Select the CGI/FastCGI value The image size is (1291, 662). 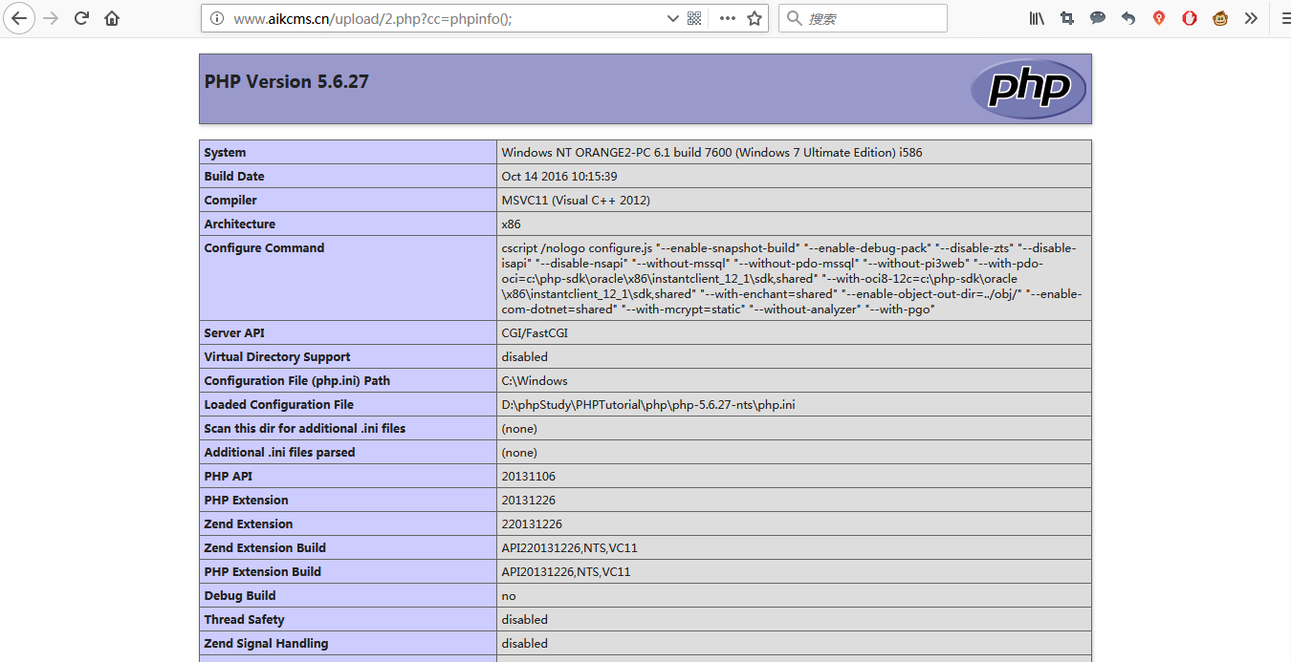tap(535, 333)
